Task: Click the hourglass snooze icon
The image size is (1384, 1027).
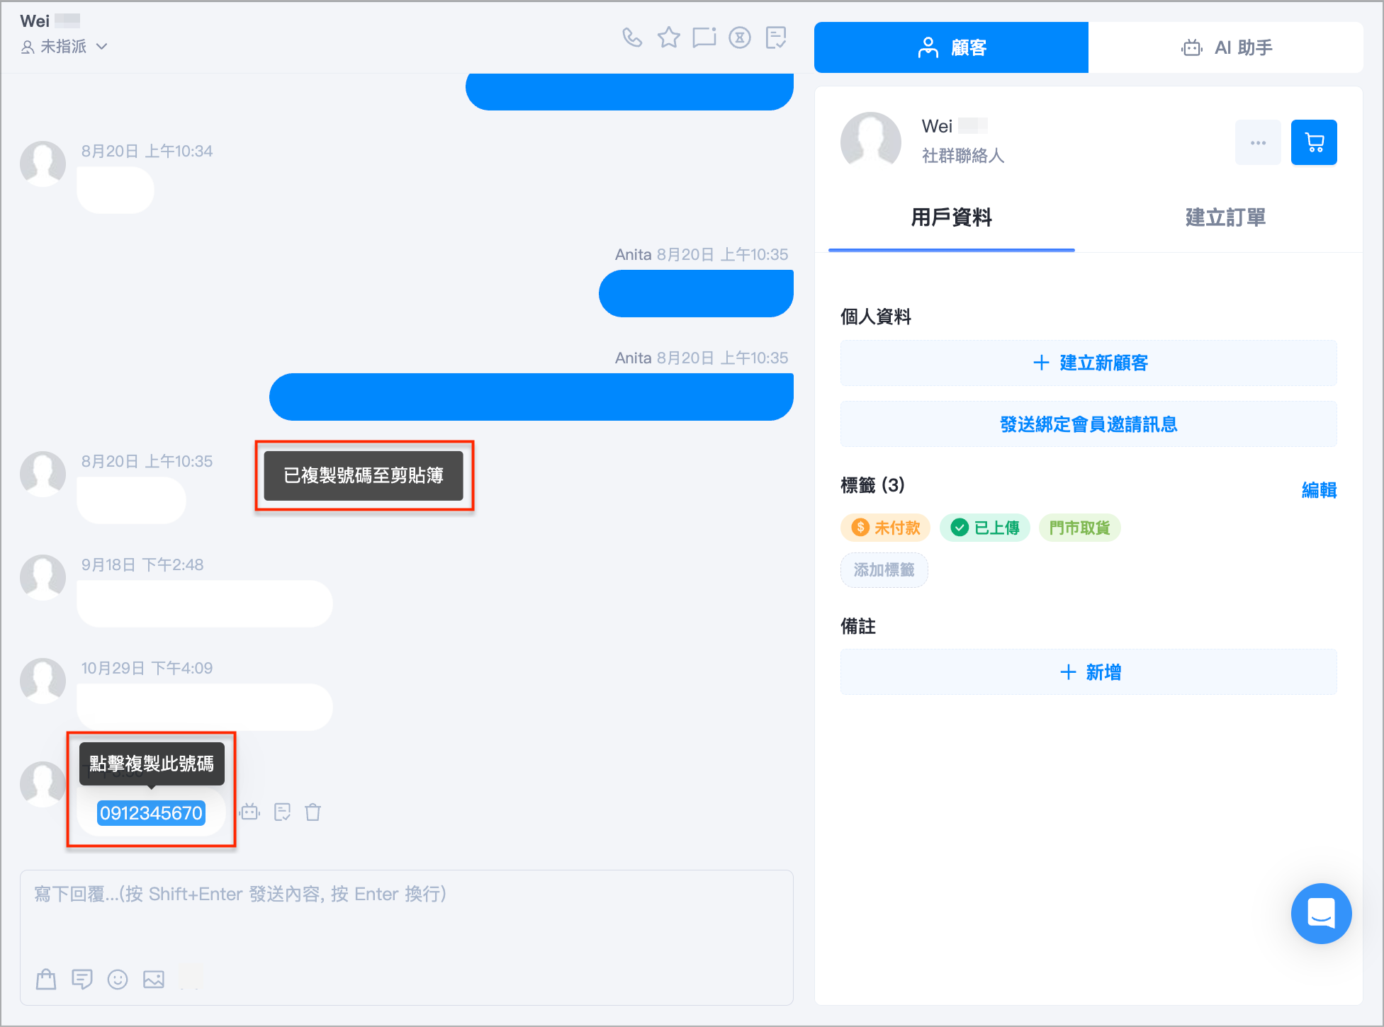Action: pyautogui.click(x=740, y=38)
